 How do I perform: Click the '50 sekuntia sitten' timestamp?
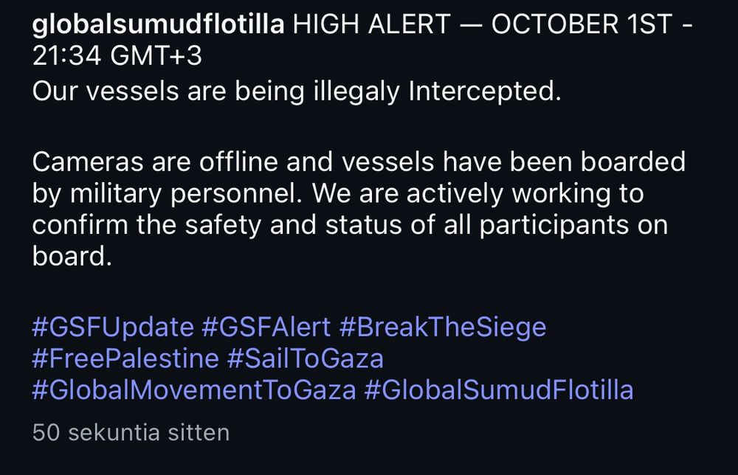pos(131,432)
